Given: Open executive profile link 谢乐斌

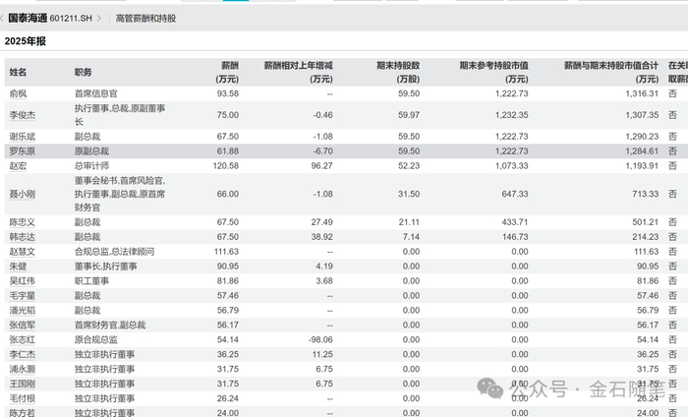Looking at the screenshot, I should (23, 137).
